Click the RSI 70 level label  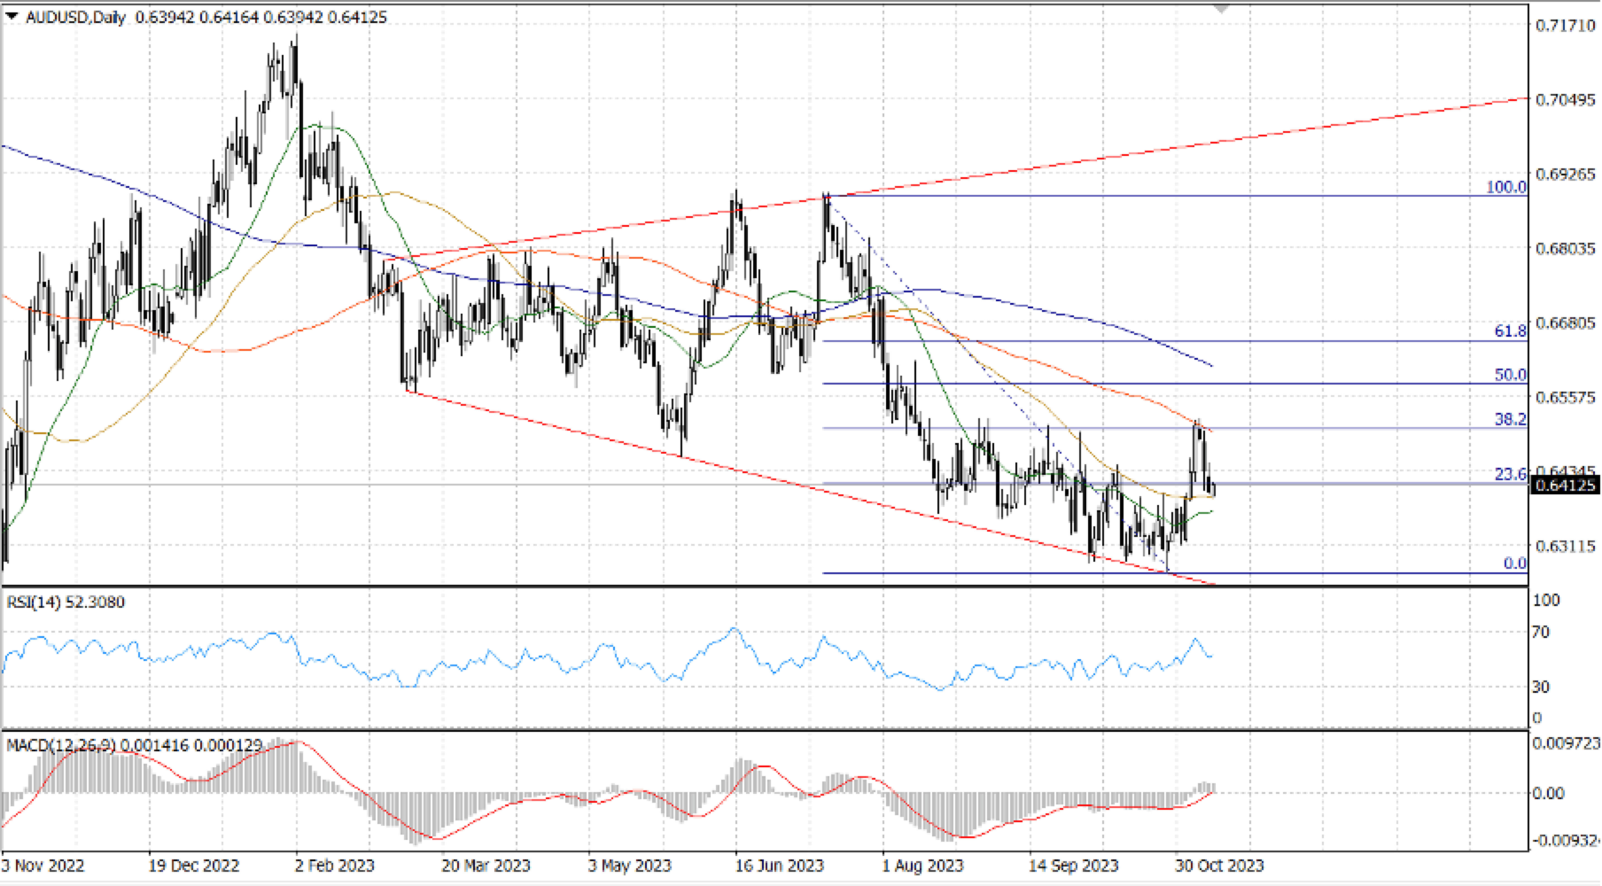click(x=1541, y=632)
